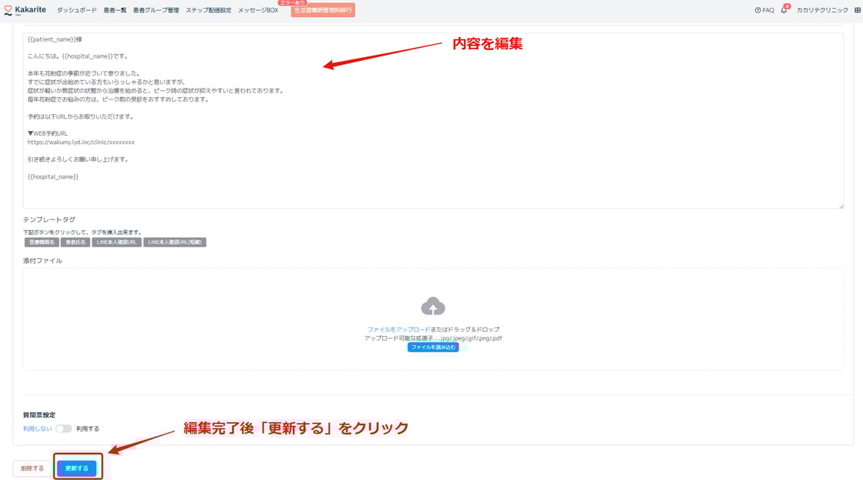Open the grid menu icon at top right
The image size is (863, 480).
click(858, 11)
